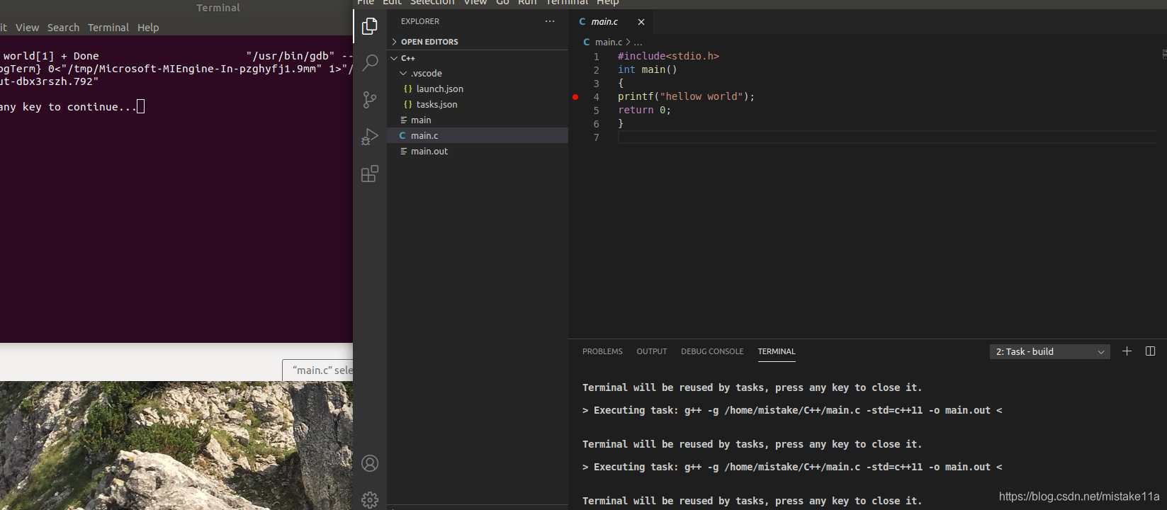Open the Accounts icon in activity bar
Screen dimensions: 1167x510
click(x=370, y=463)
